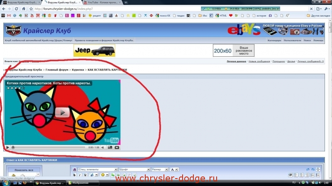
Task: Open the Gmail bookmark icon
Action: click(x=9, y=16)
